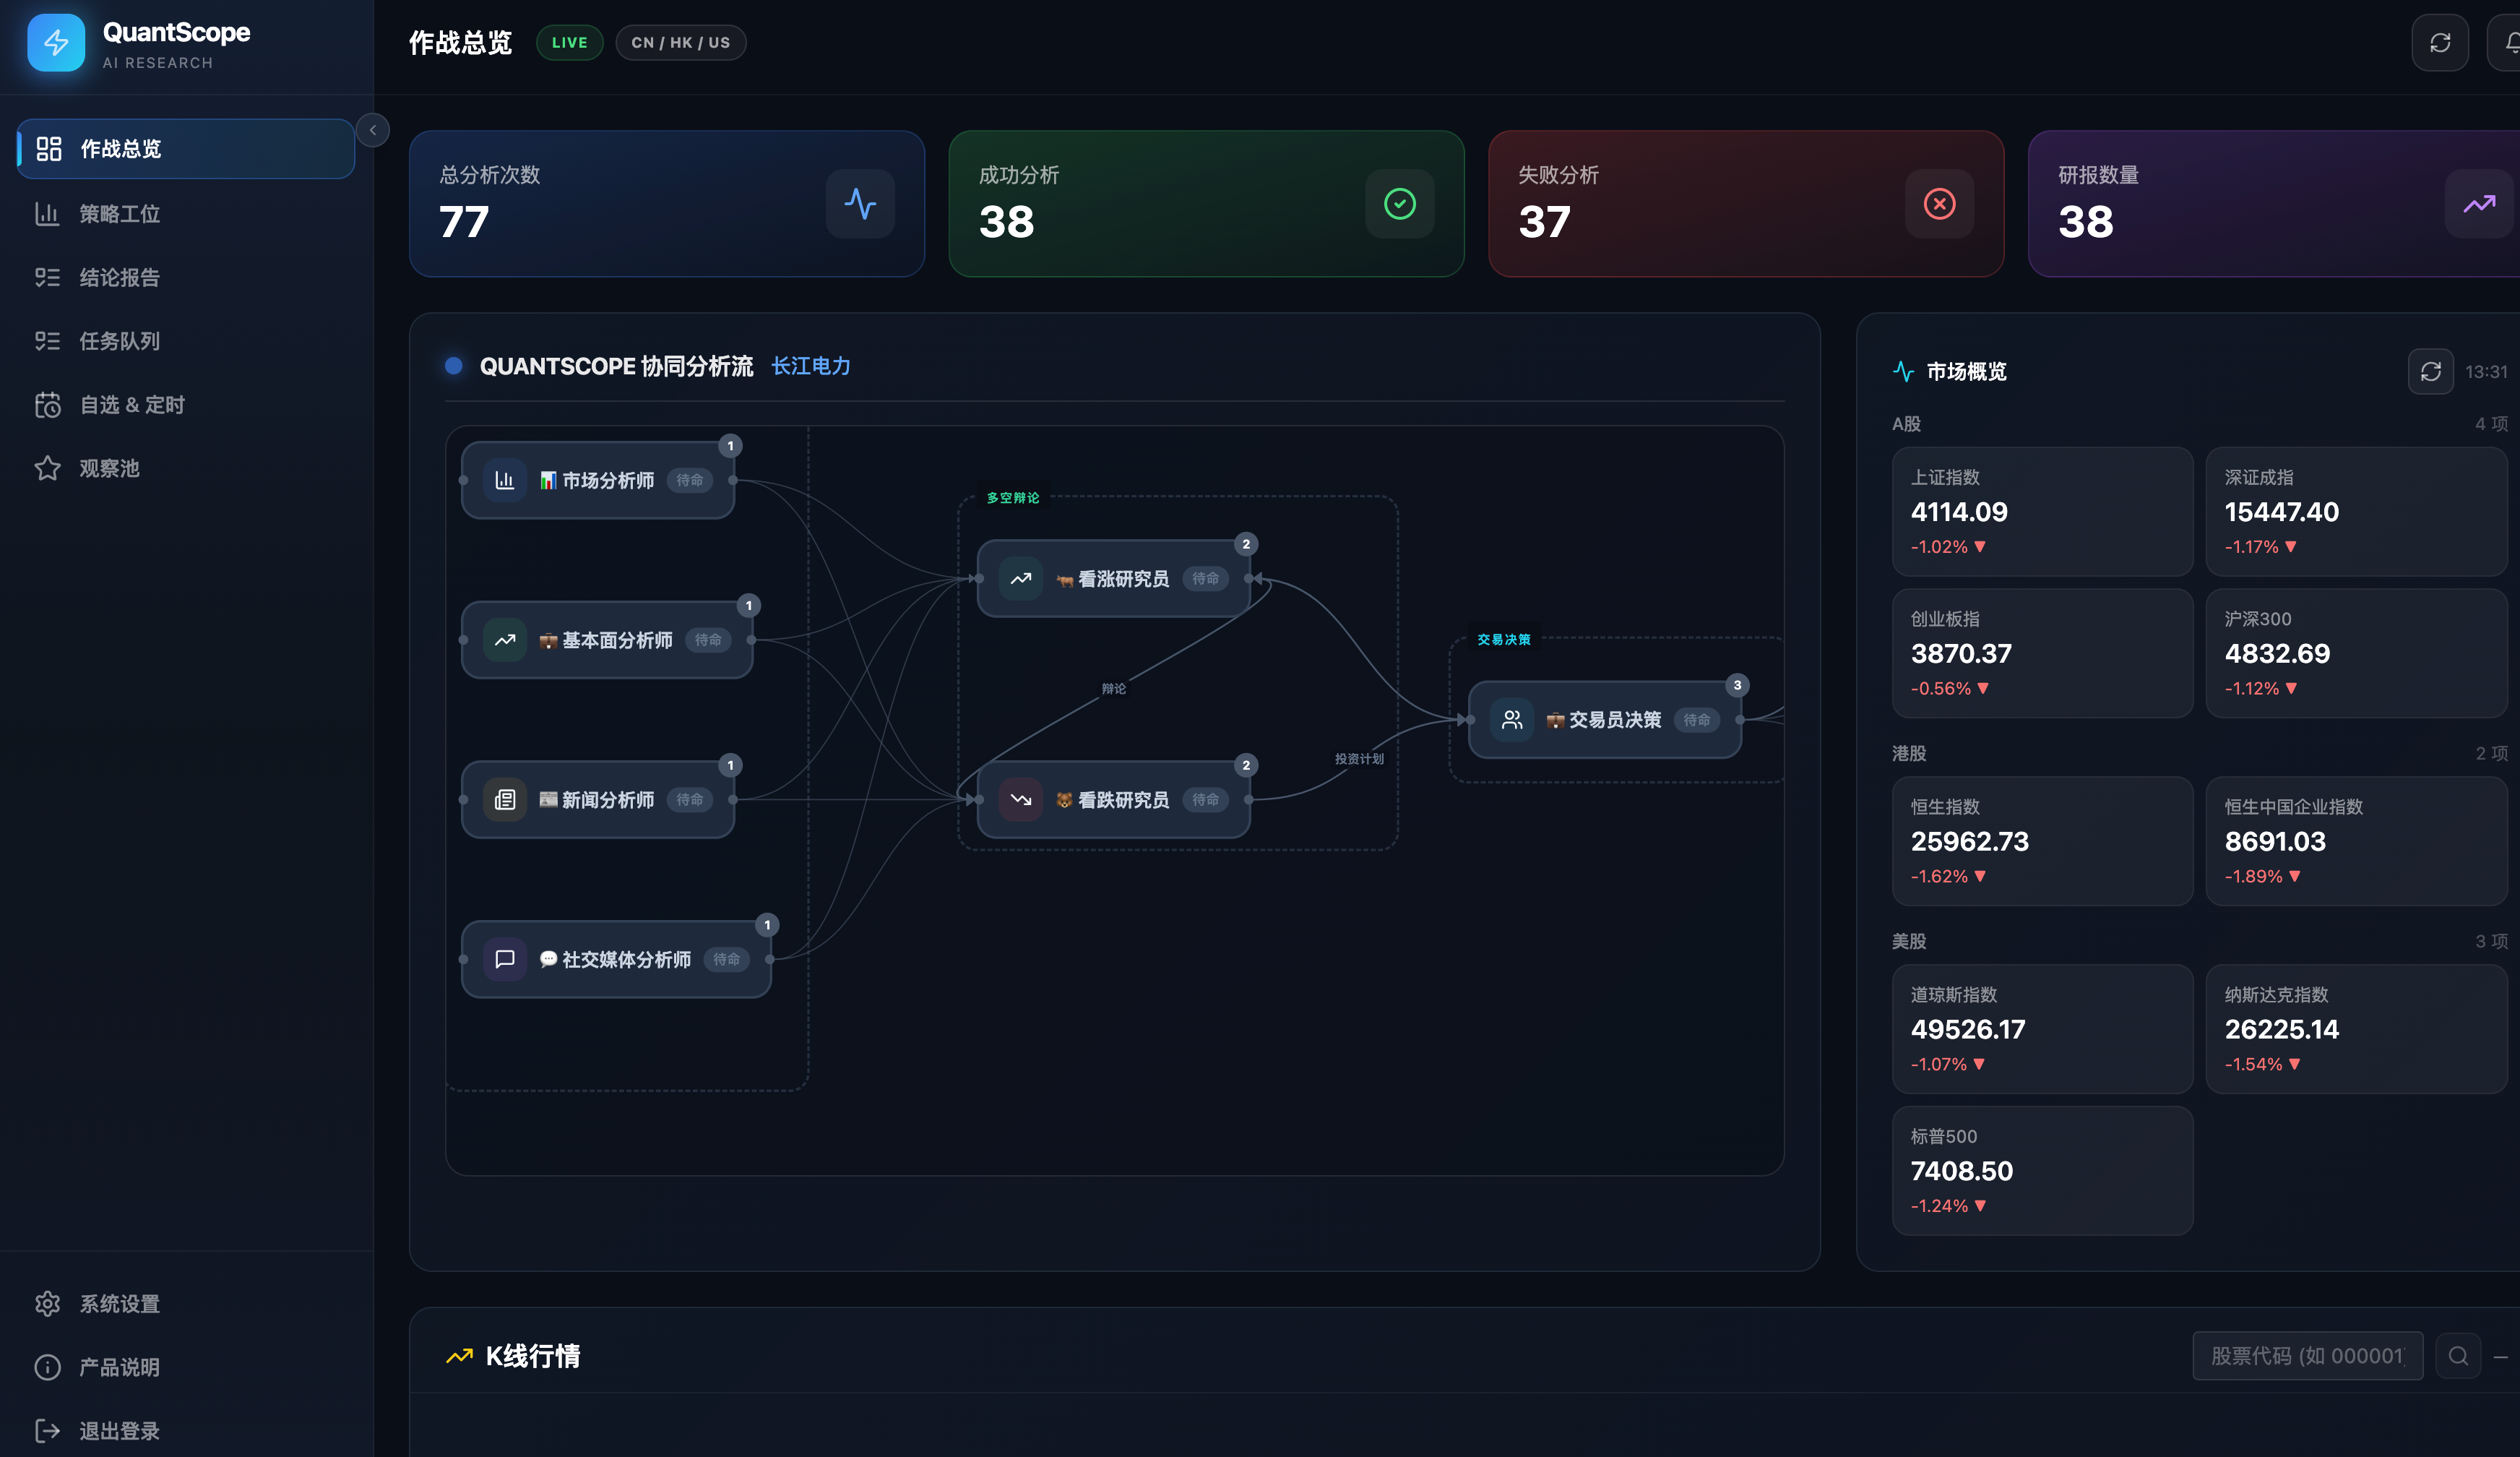Refresh the 市场概览 panel
The width and height of the screenshot is (2520, 1457).
pos(2431,372)
